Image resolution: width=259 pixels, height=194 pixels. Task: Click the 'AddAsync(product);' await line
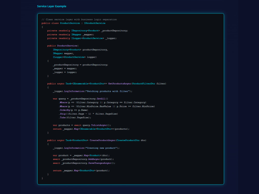[x=83, y=159]
